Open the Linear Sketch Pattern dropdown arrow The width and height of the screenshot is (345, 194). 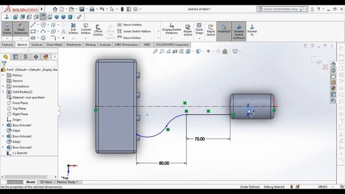[158, 31]
